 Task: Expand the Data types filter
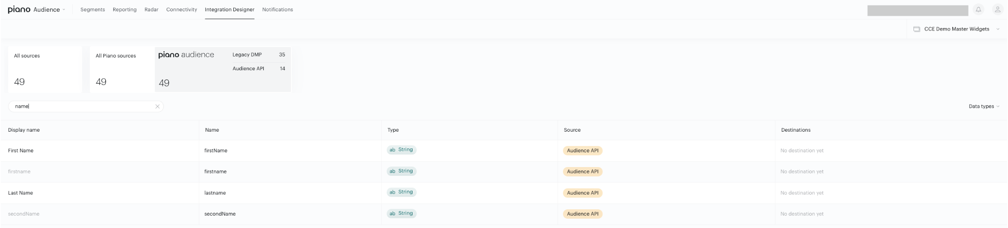click(x=984, y=106)
